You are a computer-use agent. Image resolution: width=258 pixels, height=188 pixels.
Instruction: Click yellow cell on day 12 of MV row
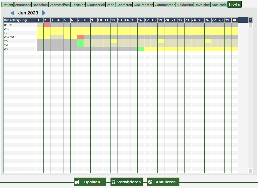(x=114, y=41)
